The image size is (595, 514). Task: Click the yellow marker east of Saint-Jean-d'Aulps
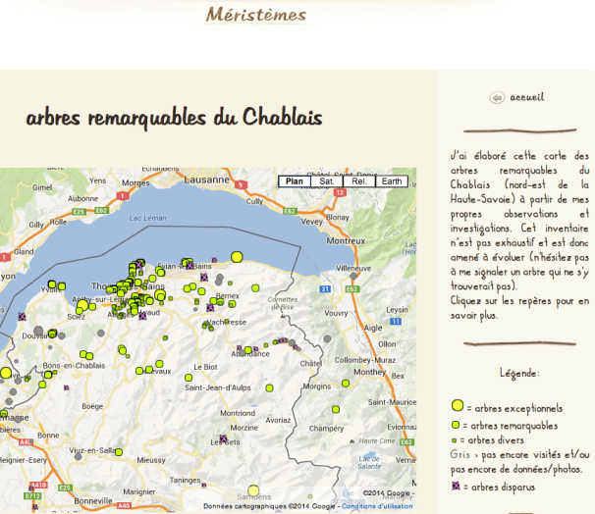point(269,388)
